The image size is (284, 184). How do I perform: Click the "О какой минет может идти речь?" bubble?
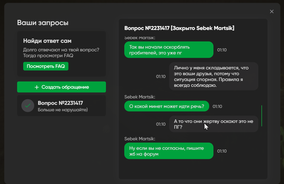point(166,106)
